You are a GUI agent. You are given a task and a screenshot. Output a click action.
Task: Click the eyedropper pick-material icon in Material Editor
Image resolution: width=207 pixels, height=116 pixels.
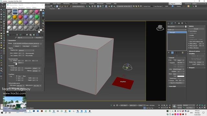[16, 38]
